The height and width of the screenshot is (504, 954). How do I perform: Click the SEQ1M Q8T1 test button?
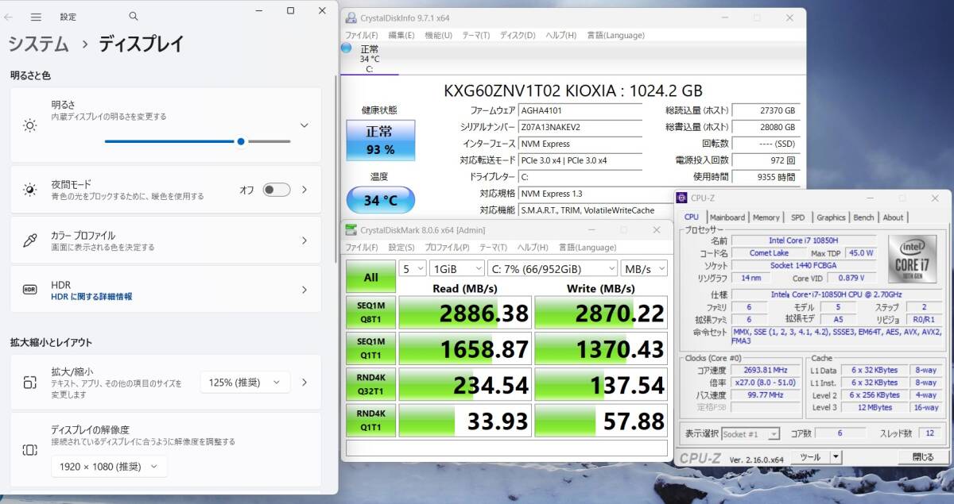click(370, 313)
